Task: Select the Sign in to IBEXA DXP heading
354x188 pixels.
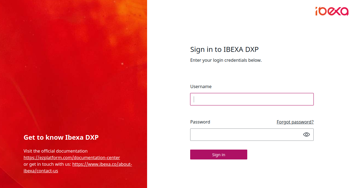Action: [x=224, y=49]
